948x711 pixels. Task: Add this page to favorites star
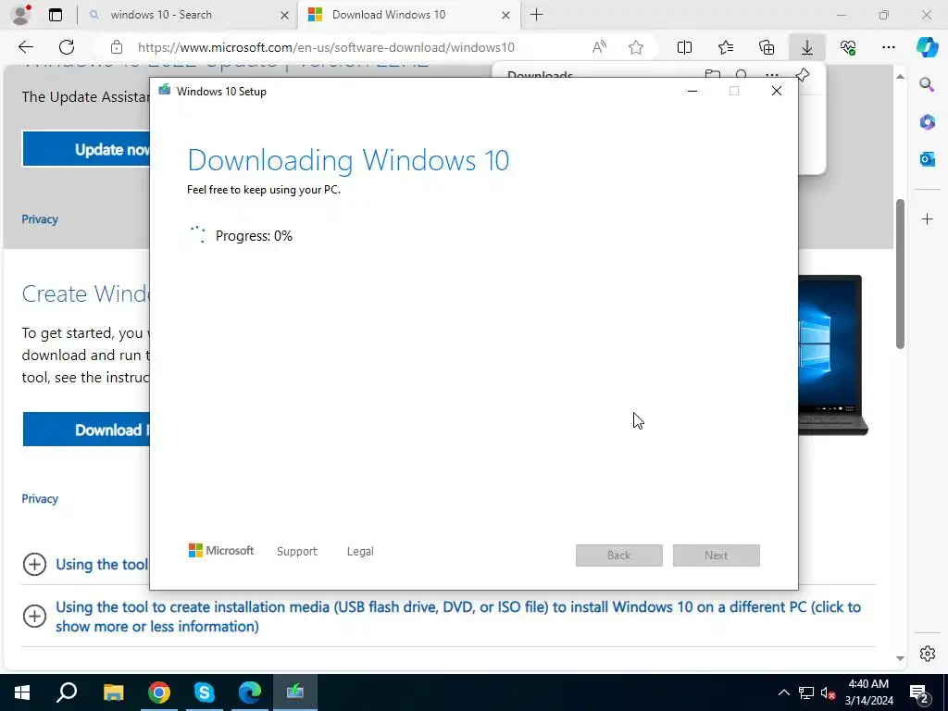pyautogui.click(x=635, y=47)
